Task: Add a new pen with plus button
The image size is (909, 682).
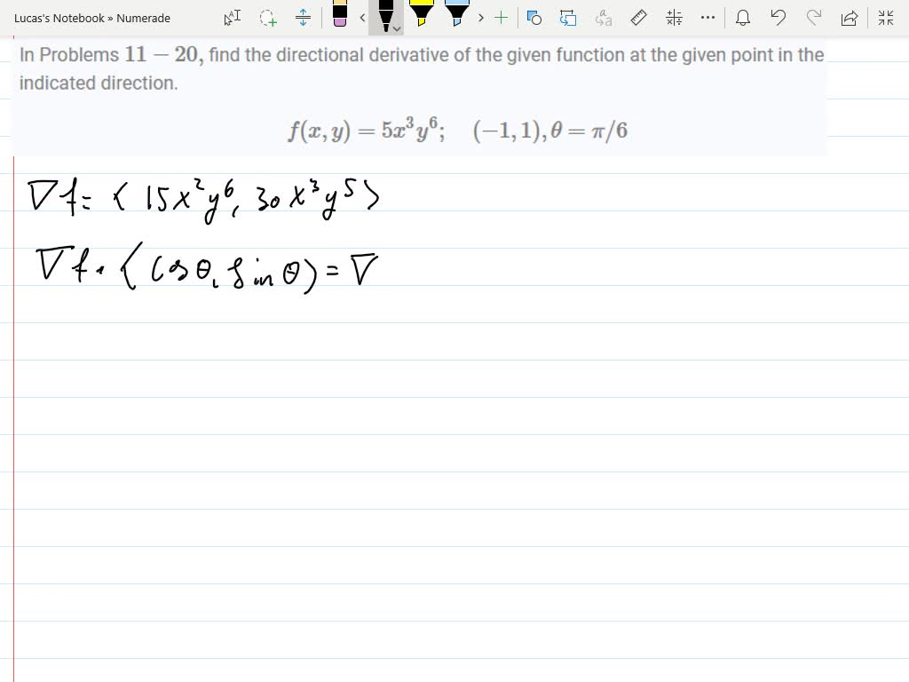Action: point(500,17)
